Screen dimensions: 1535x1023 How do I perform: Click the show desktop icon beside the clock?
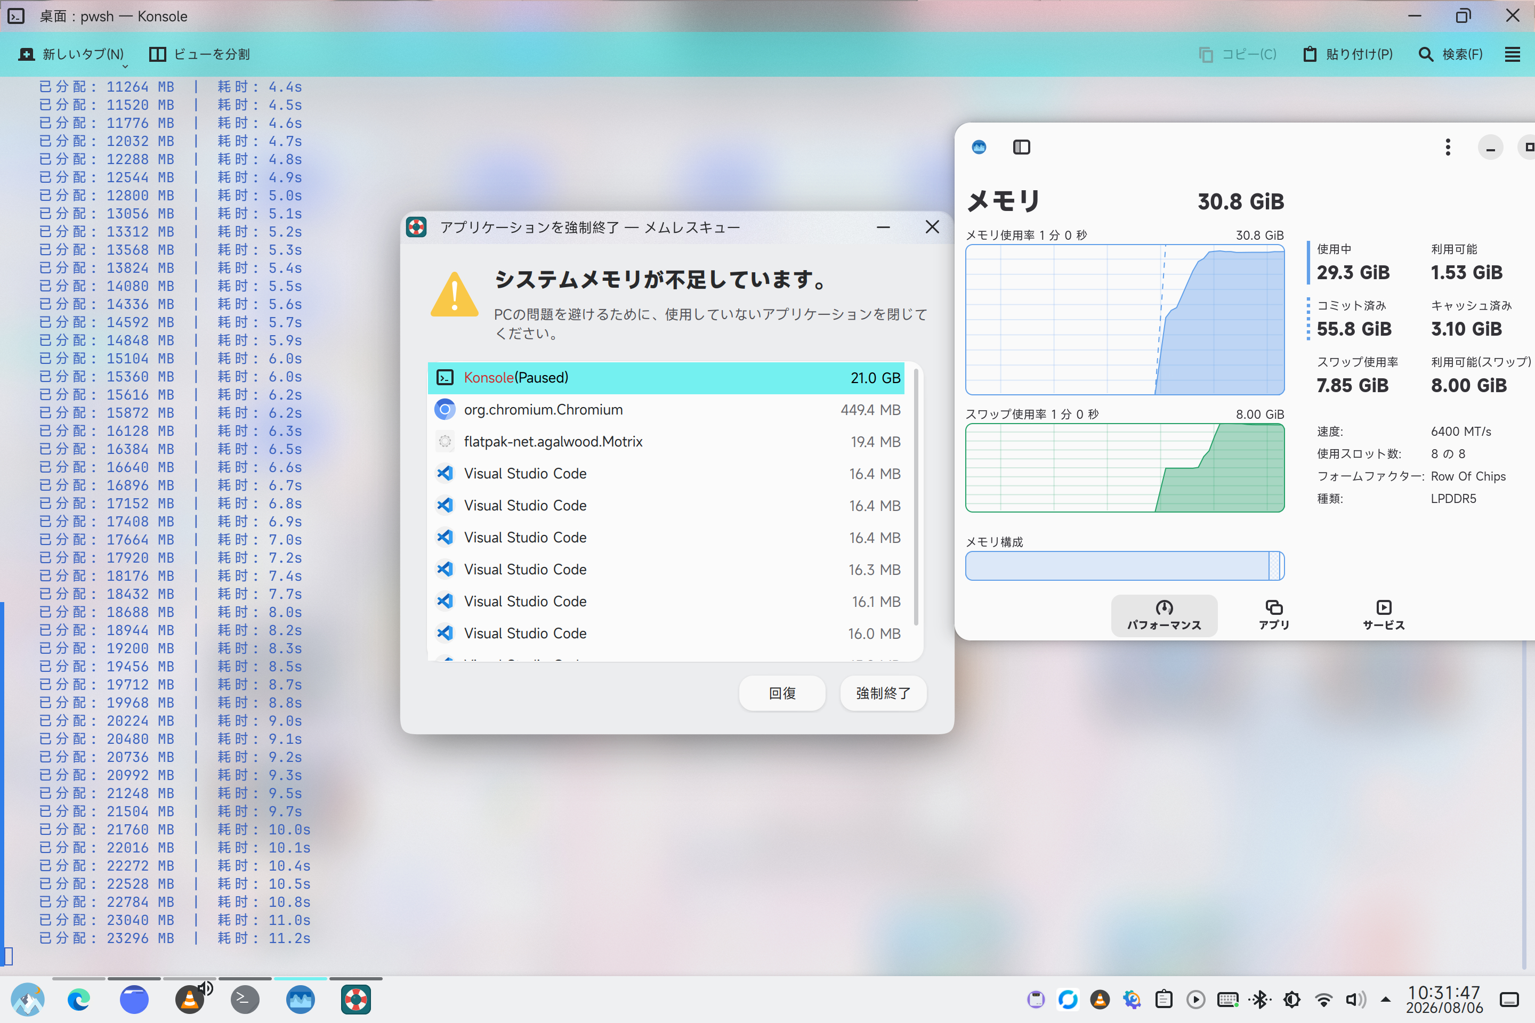(x=1509, y=1000)
